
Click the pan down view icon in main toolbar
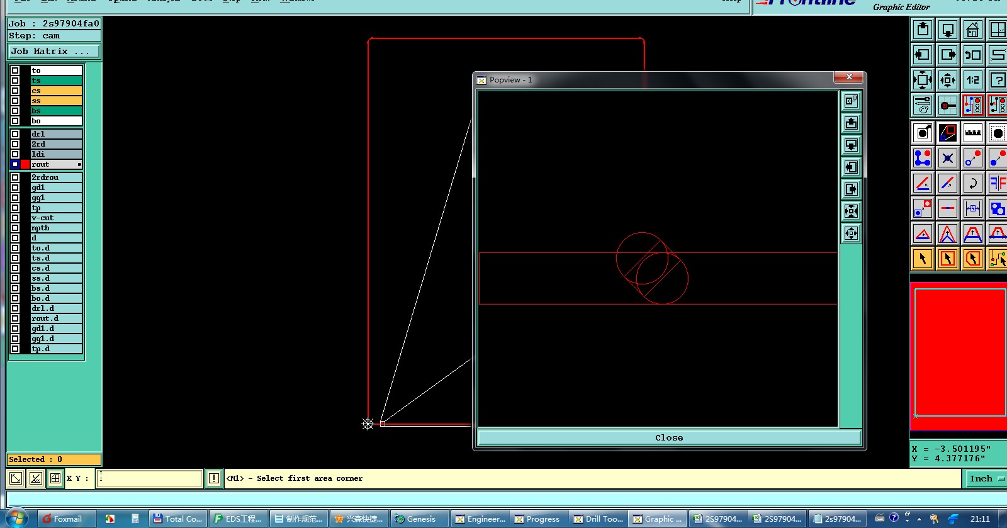point(948,30)
